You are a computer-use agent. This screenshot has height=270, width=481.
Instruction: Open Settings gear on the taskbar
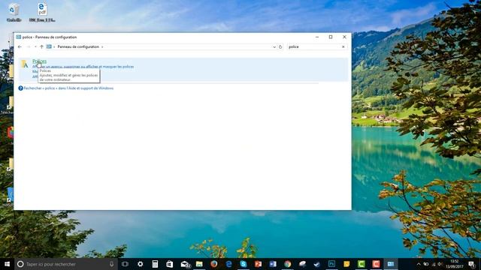click(141, 264)
